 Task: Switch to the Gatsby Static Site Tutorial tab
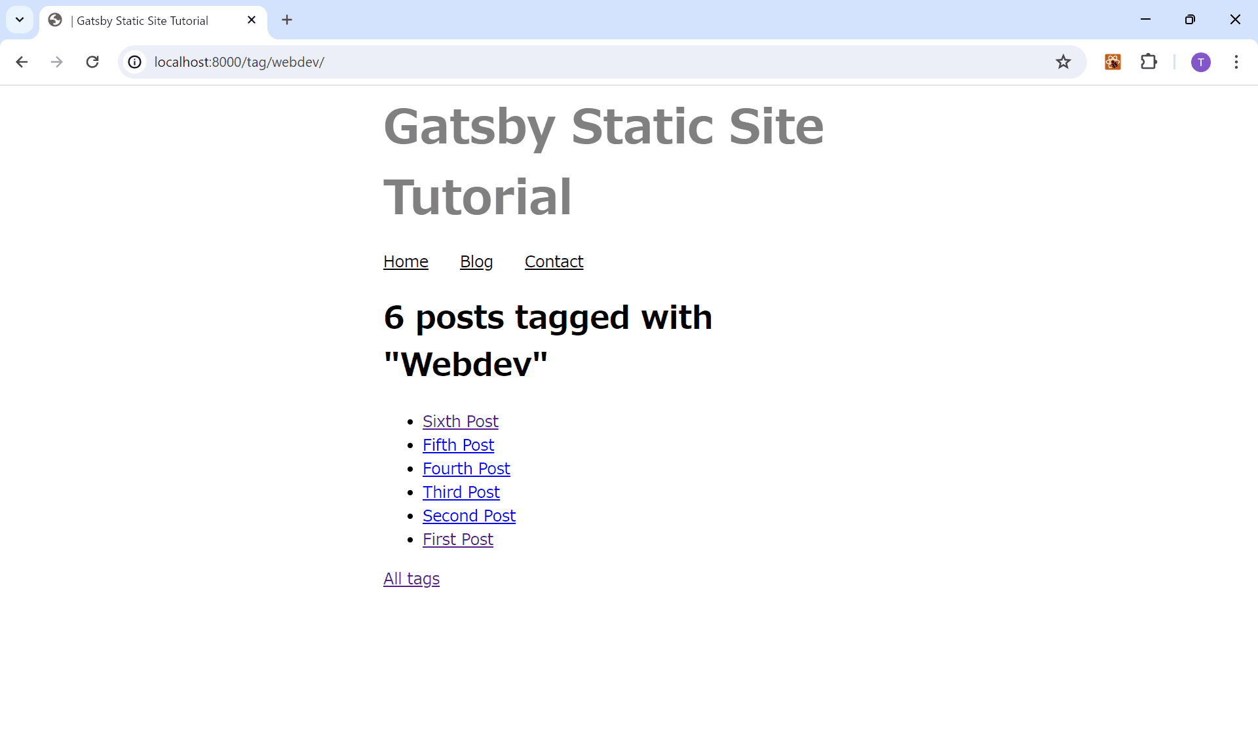coord(141,20)
